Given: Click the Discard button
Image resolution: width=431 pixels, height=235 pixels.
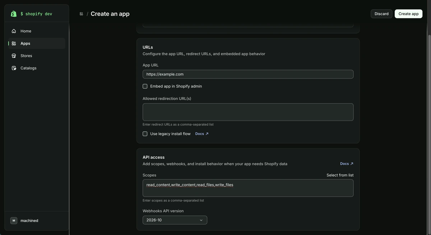Looking at the screenshot, I should click(381, 14).
